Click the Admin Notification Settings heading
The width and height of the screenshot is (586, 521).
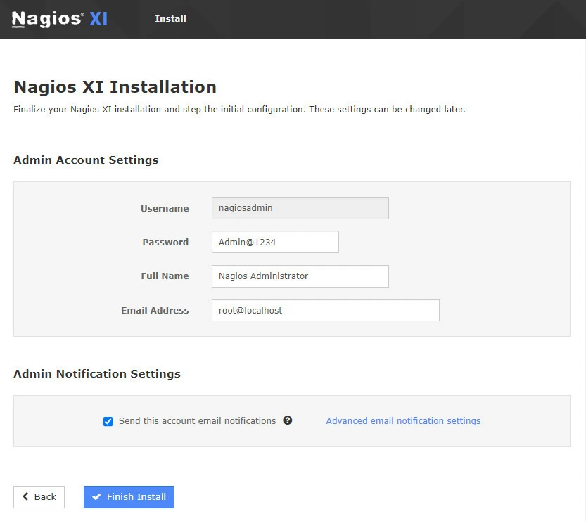click(x=97, y=373)
